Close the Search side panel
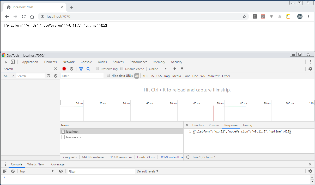The image size is (315, 185). [56, 69]
